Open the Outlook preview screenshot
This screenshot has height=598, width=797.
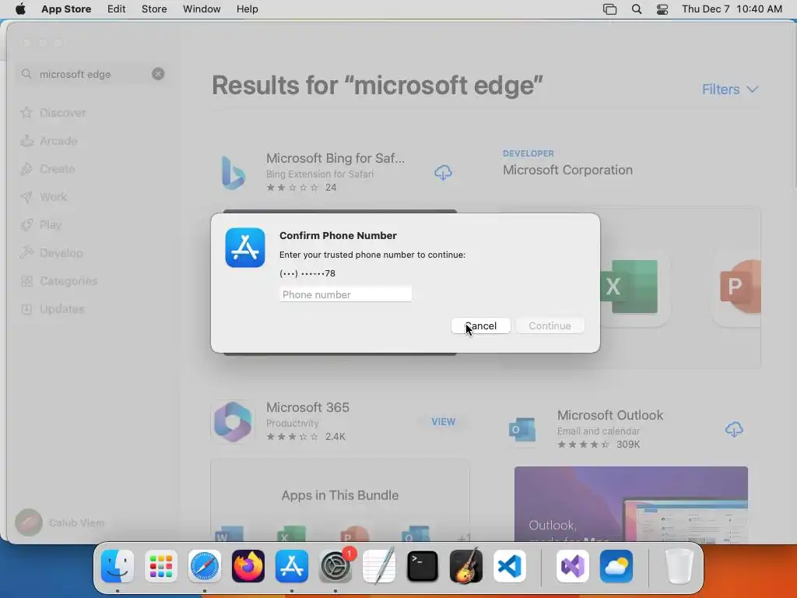630,504
